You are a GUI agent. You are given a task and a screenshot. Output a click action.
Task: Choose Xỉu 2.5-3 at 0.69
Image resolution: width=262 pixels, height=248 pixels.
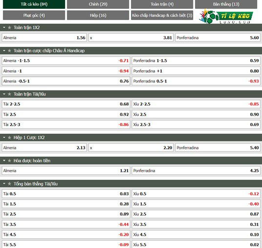[196, 124]
